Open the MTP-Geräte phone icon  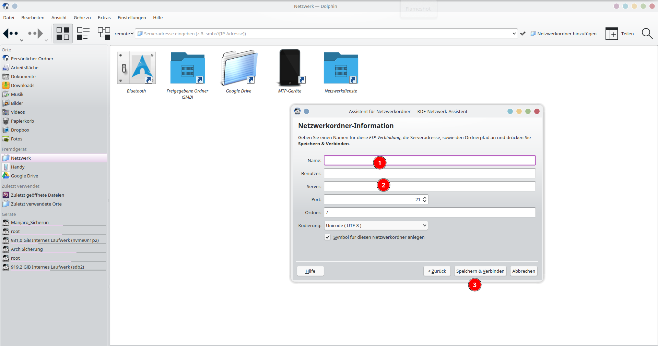[x=290, y=68]
